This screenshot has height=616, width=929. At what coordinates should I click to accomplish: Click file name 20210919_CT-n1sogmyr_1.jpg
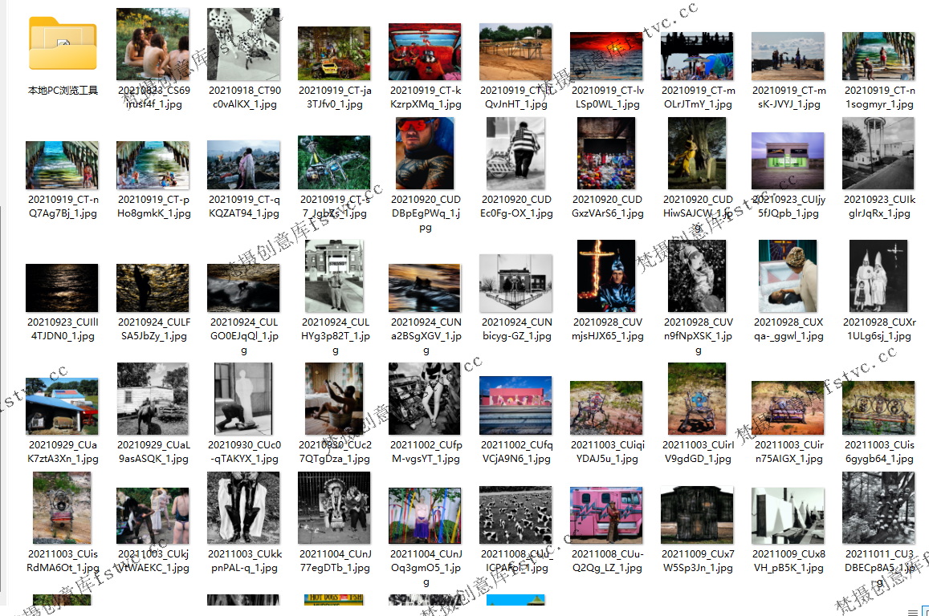coord(879,97)
